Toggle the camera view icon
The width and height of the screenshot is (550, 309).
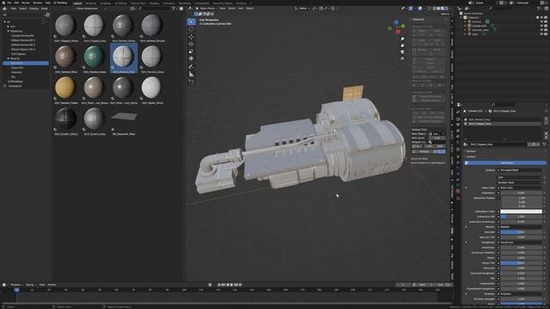point(402,51)
